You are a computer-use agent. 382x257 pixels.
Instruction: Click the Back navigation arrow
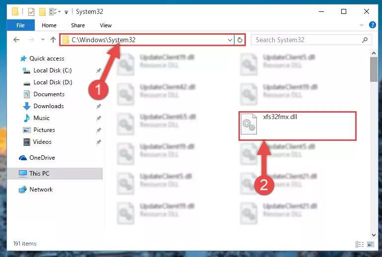(16, 40)
